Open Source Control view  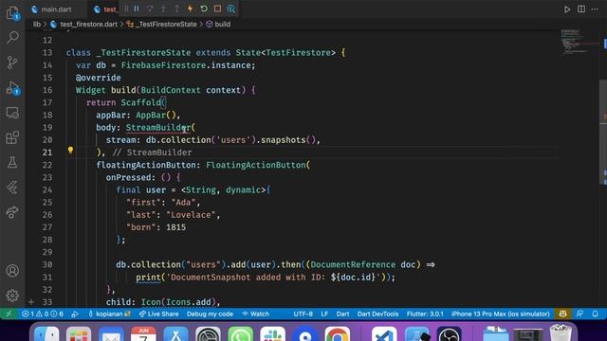[12, 63]
